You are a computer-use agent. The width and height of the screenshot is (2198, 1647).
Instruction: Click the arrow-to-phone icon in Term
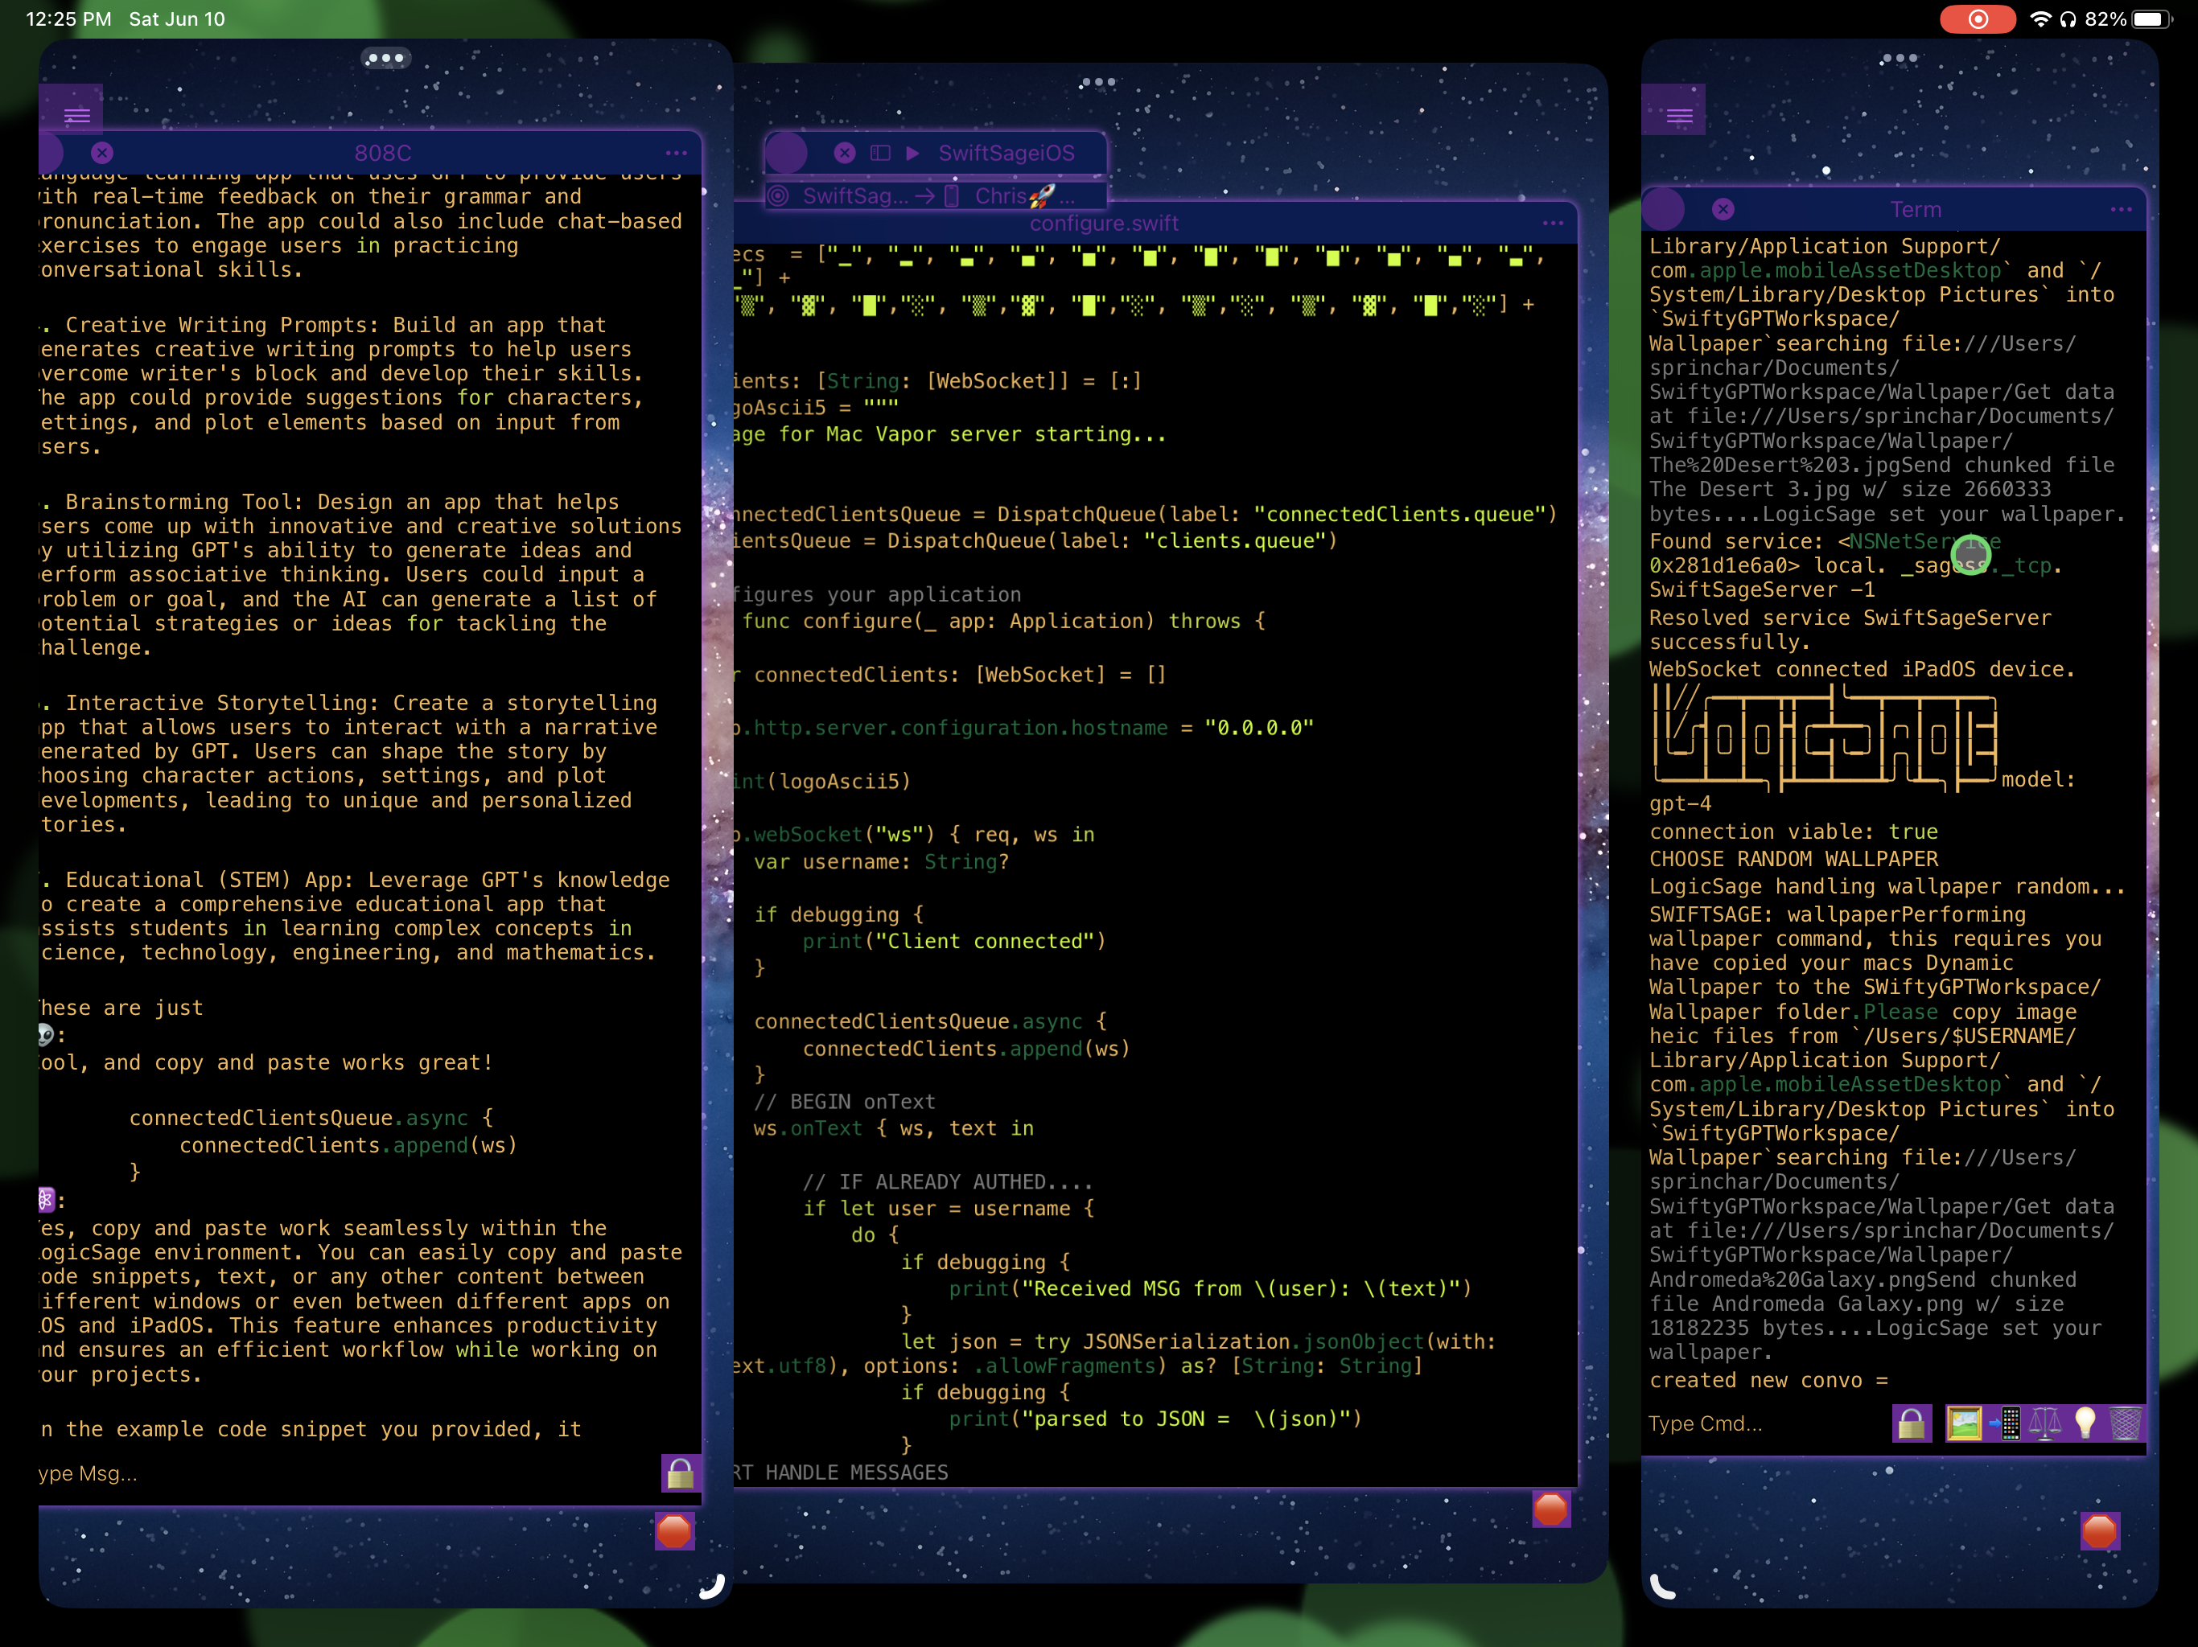(x=2004, y=1423)
